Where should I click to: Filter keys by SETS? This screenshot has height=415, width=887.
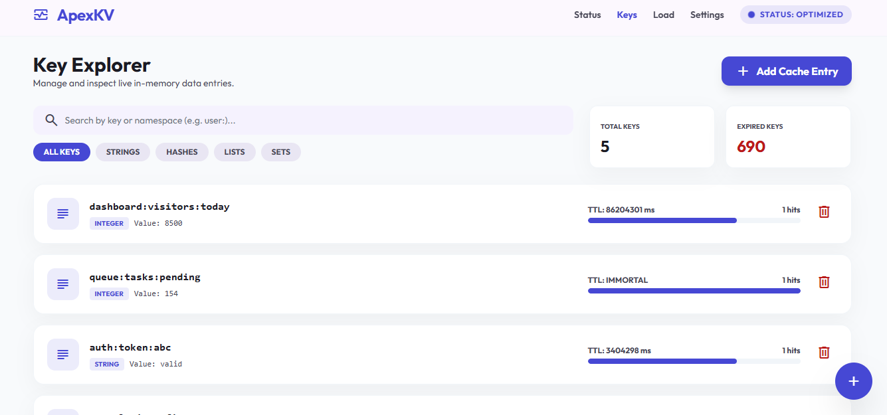coord(281,152)
